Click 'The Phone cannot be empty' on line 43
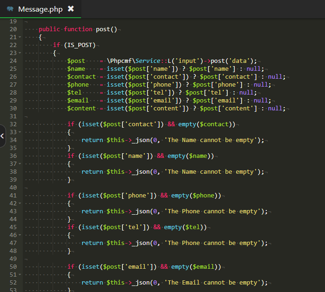The image size is (325, 292). (x=212, y=211)
